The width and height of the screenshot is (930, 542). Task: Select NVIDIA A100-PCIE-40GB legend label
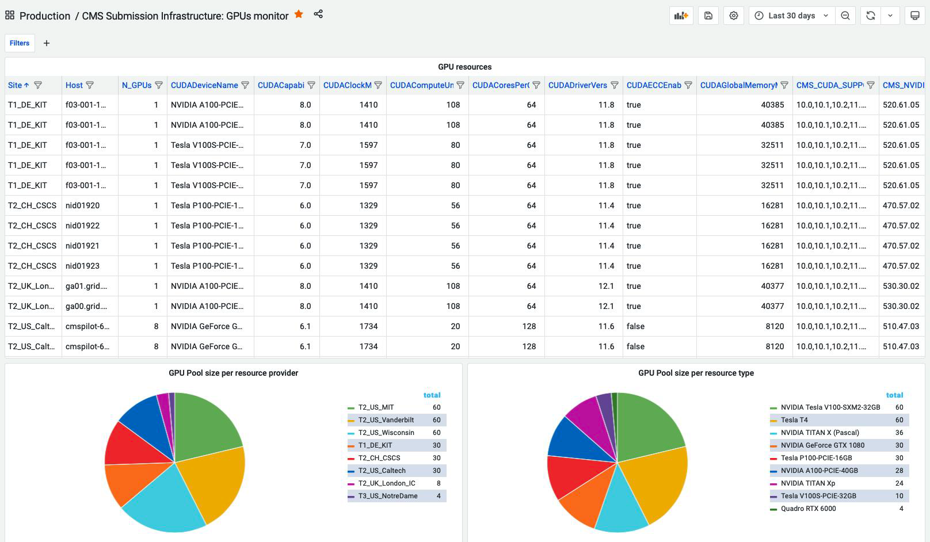point(820,471)
